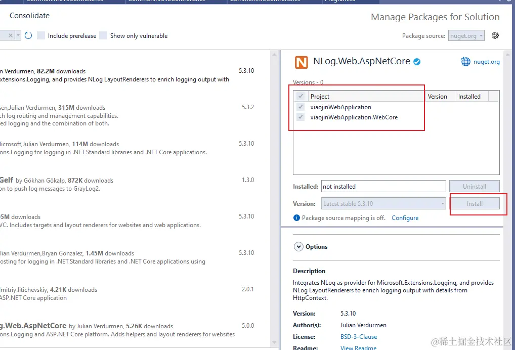Click the NLog.Web.AspNetCore package title
This screenshot has width=515, height=350.
[362, 61]
